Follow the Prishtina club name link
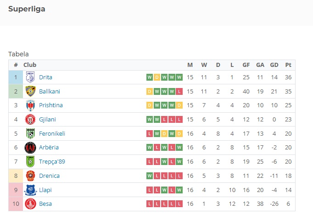This screenshot has height=220, width=313. pyautogui.click(x=51, y=105)
